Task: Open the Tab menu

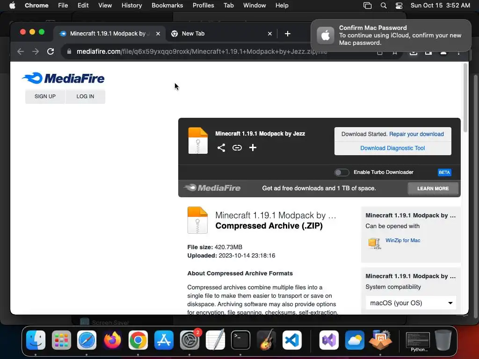Action: pos(228,6)
